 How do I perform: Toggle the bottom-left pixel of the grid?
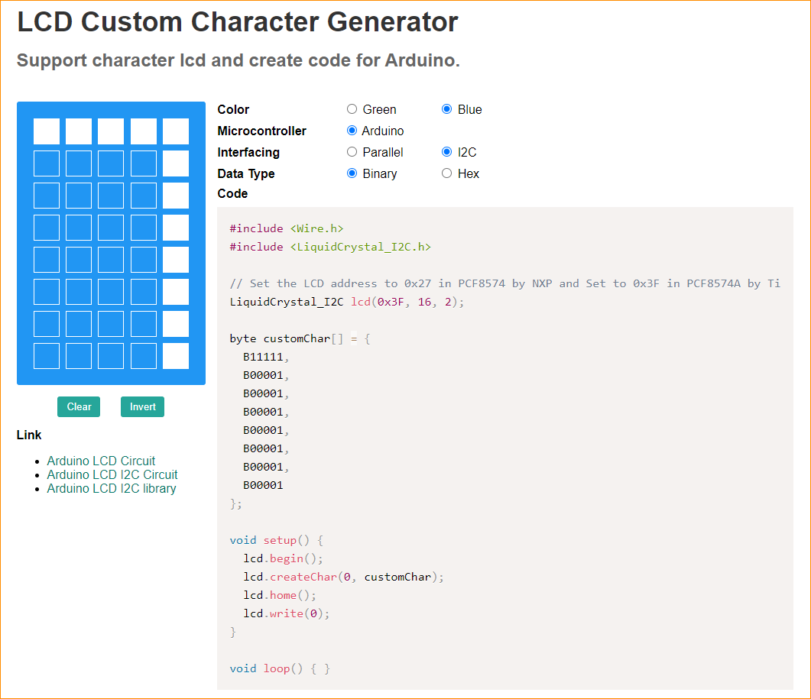47,356
